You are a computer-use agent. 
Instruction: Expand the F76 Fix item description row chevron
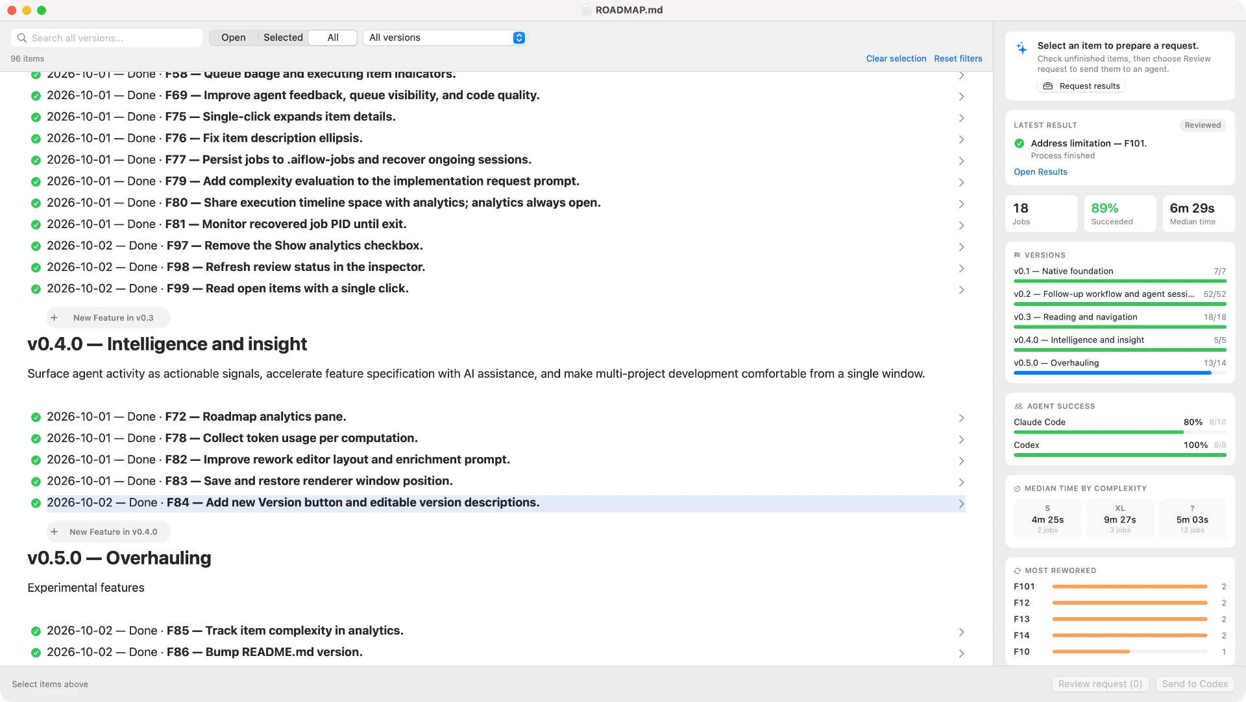(961, 139)
